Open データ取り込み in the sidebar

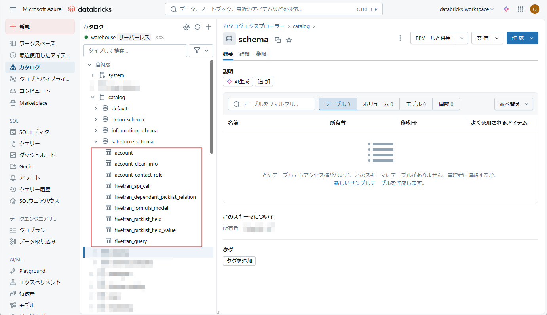pos(40,241)
